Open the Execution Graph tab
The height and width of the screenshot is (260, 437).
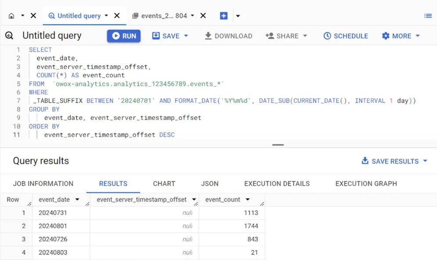coord(366,184)
